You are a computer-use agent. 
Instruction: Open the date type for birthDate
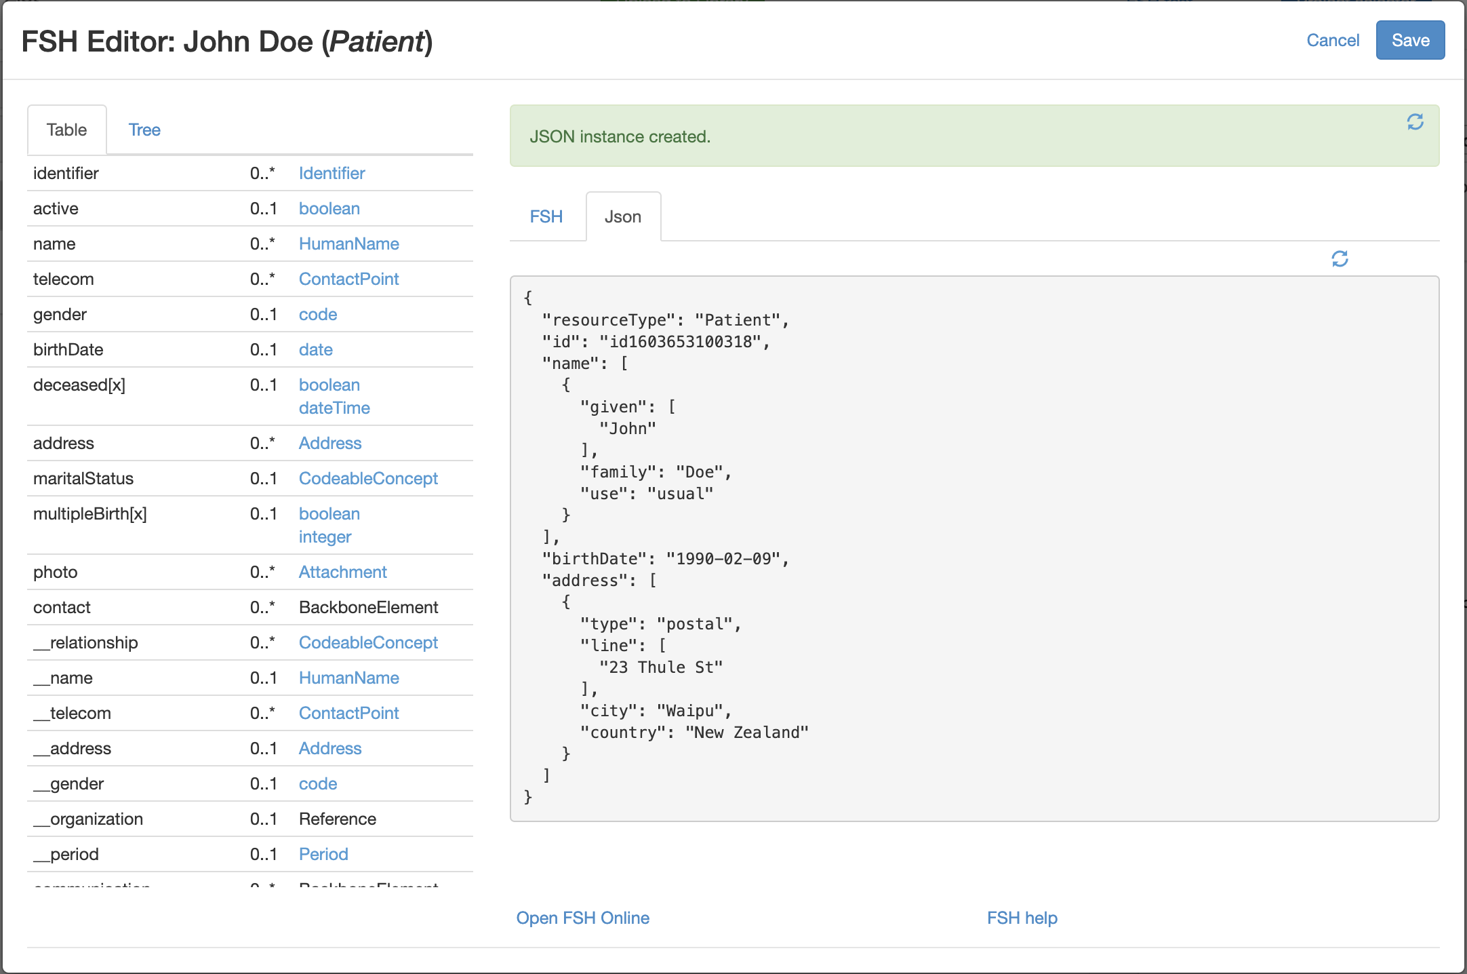315,349
